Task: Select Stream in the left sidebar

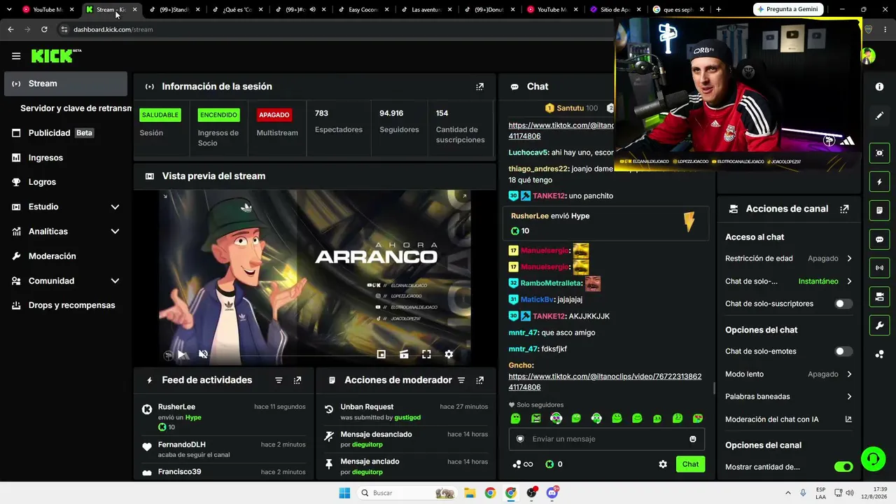Action: click(65, 84)
